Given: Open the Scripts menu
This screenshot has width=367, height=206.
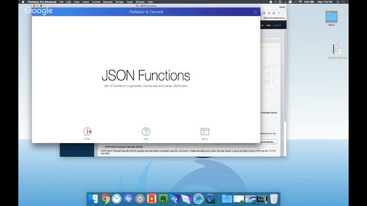Looking at the screenshot, I should [x=119, y=2].
